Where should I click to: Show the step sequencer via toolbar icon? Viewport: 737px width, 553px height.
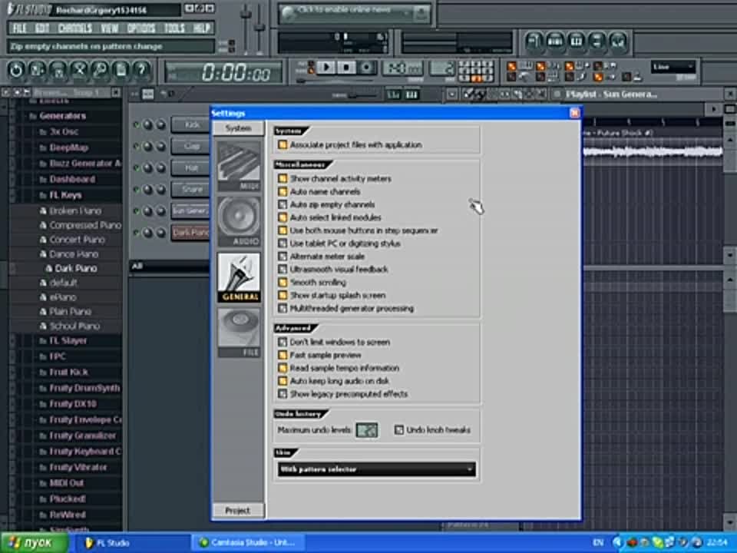pyautogui.click(x=556, y=41)
